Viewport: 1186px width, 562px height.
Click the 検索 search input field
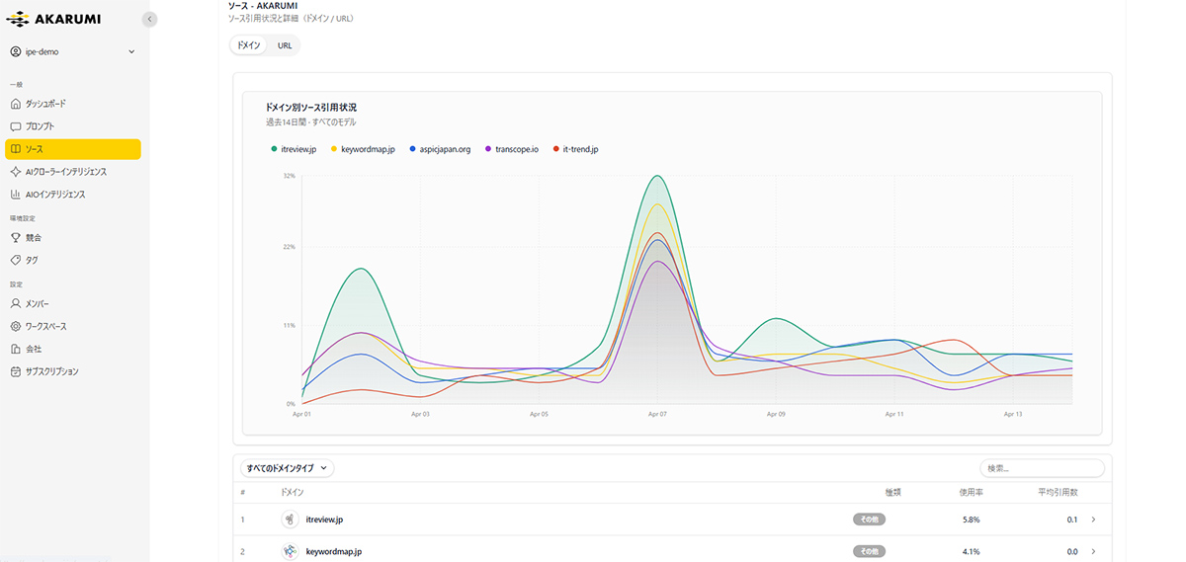tap(1042, 468)
